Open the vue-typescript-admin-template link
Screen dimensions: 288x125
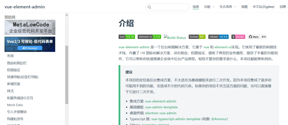click(x=176, y=119)
